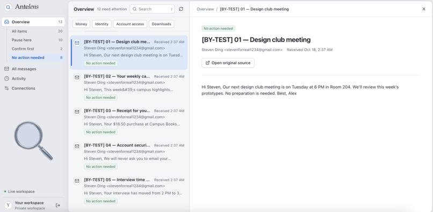Filter by Identity chip
Screen dimensions: 433x212
pos(102,24)
